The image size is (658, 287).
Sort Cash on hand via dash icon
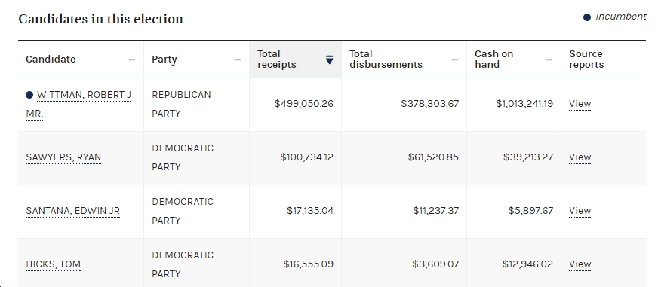click(549, 60)
